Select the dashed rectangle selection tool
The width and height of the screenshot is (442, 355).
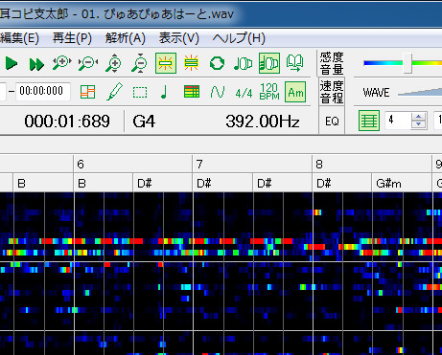pos(140,93)
